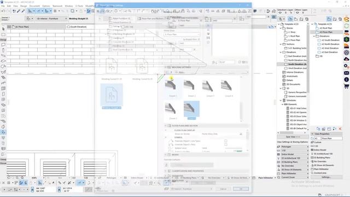Collapse the Schedules node in Navigator
The image size is (350, 197).
[281, 100]
